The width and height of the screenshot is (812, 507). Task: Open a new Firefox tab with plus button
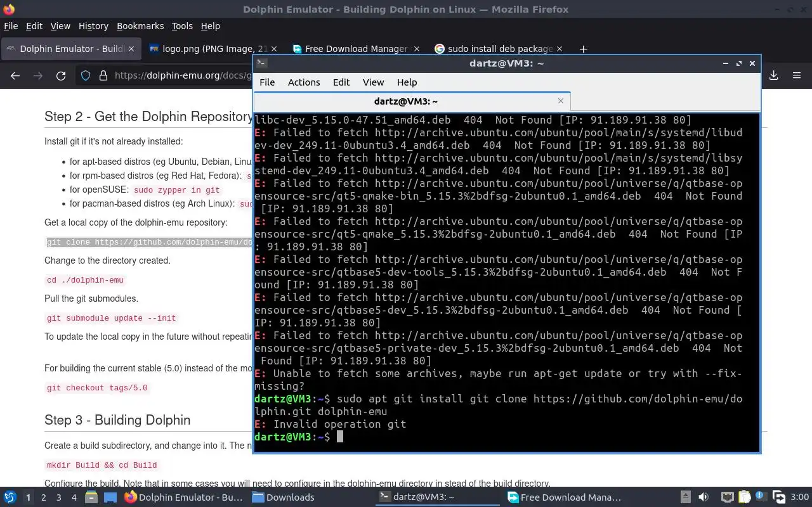(583, 49)
